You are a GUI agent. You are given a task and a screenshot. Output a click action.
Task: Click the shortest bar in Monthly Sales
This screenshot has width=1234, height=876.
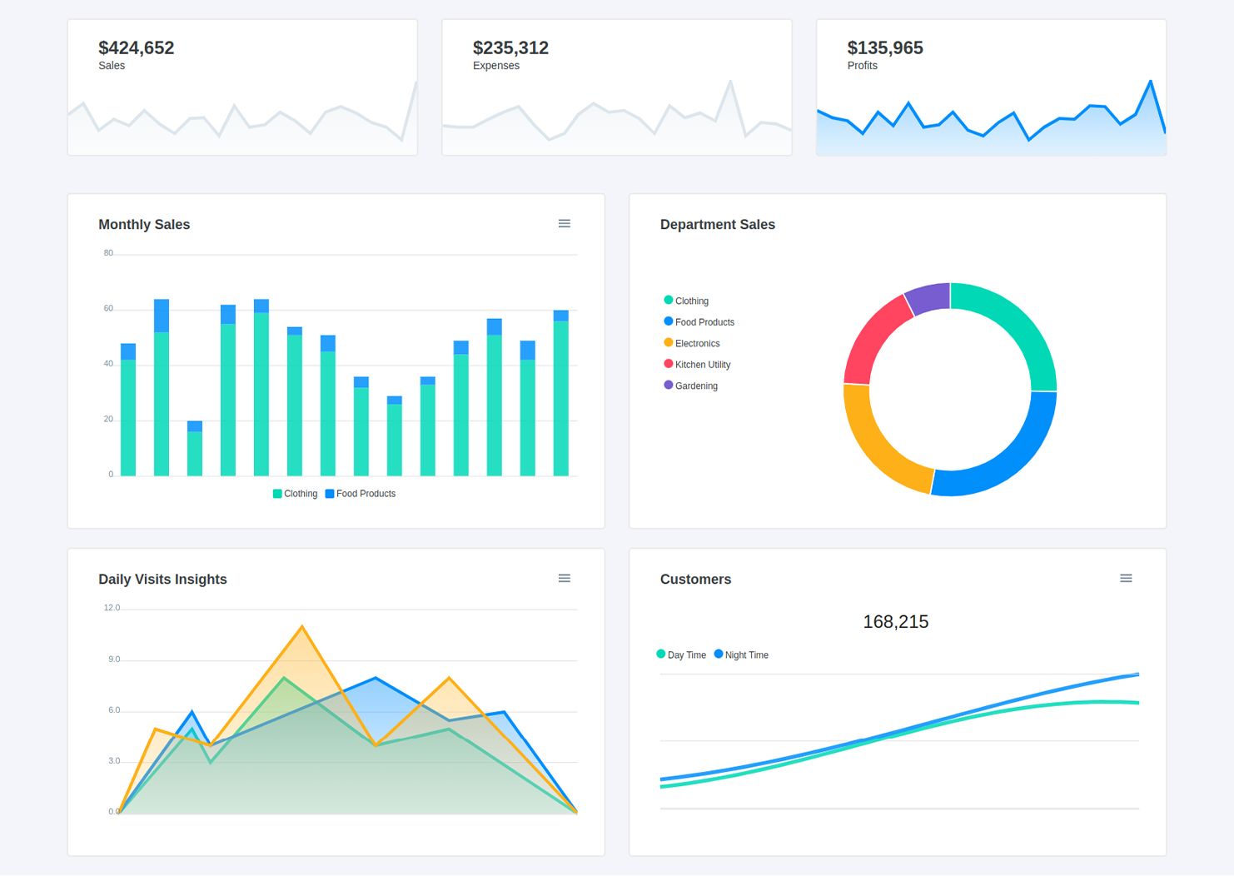(195, 449)
